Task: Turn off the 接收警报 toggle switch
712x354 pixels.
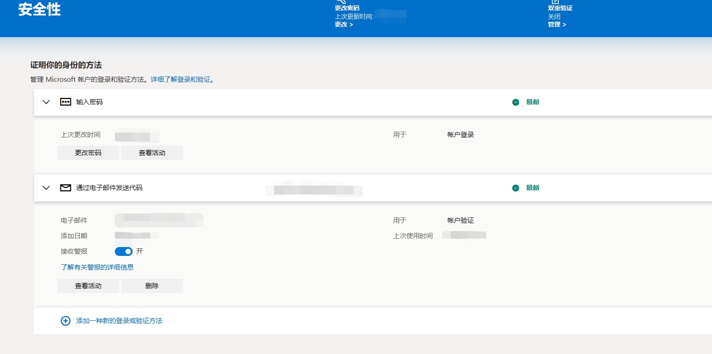Action: point(123,251)
